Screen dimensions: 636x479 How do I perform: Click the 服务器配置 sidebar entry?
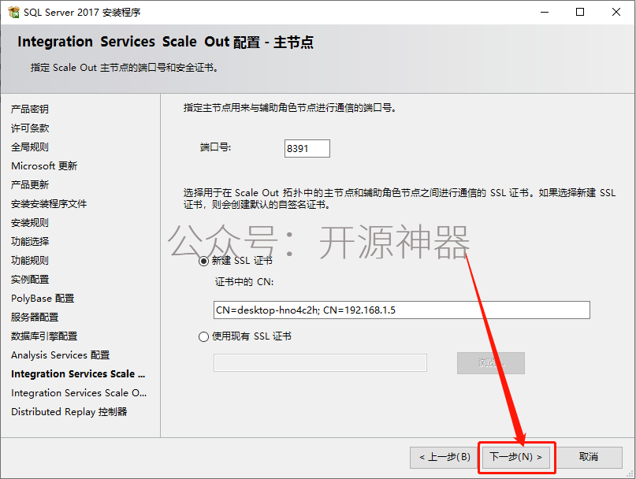tap(35, 317)
